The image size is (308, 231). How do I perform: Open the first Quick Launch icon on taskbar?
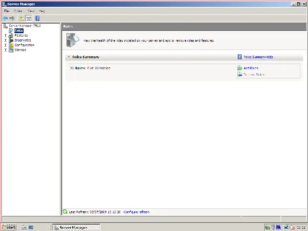point(24,227)
